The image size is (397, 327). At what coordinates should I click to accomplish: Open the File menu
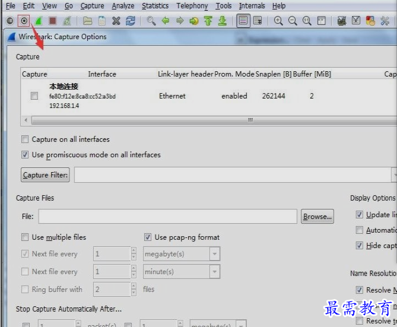(x=10, y=5)
